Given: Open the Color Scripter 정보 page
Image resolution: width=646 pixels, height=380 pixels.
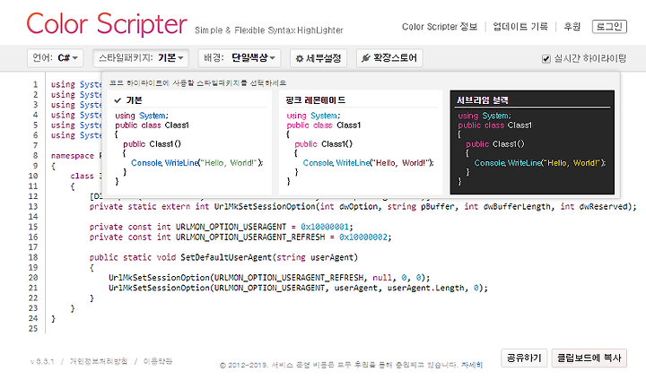Looking at the screenshot, I should (x=439, y=27).
